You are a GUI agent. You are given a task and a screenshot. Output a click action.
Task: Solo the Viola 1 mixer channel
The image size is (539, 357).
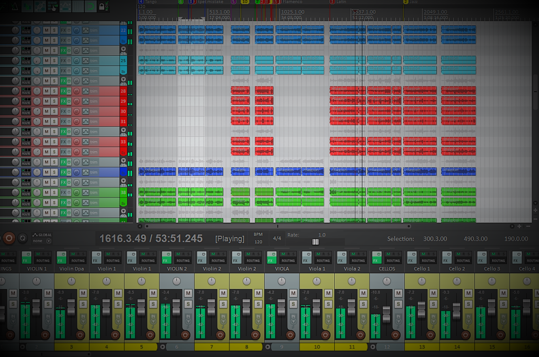click(327, 304)
